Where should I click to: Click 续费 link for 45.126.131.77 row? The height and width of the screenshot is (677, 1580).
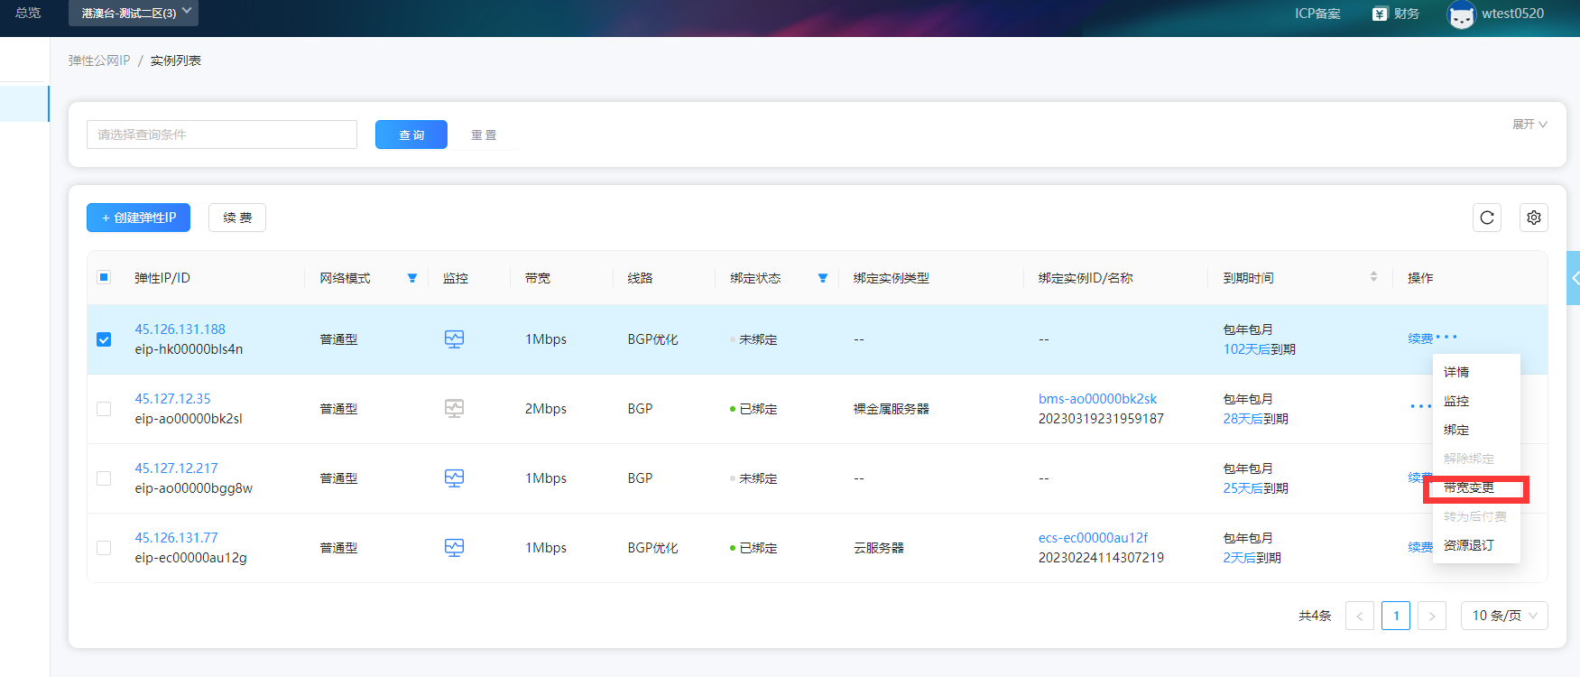[x=1420, y=547]
